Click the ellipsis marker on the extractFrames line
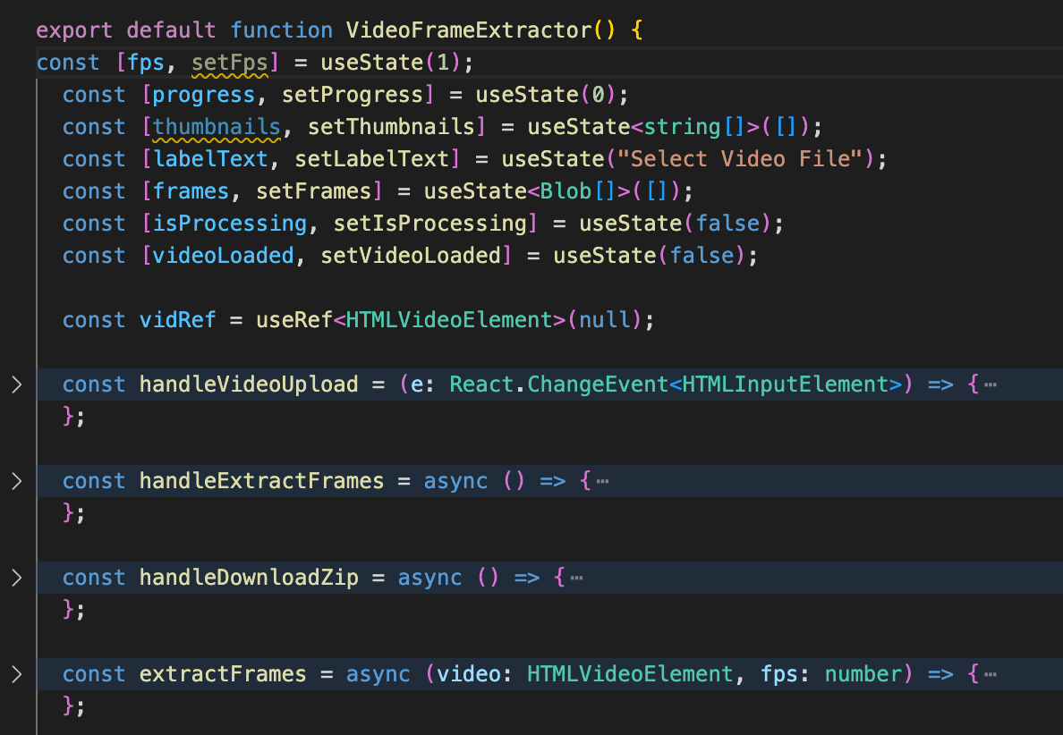Viewport: 1063px width, 735px height. point(989,675)
